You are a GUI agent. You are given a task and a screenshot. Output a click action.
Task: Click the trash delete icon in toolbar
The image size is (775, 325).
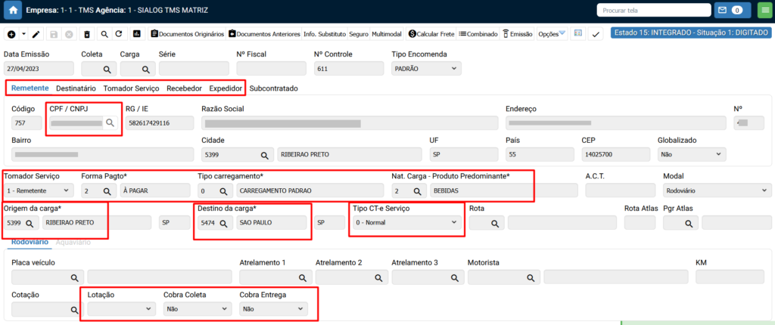pos(86,34)
